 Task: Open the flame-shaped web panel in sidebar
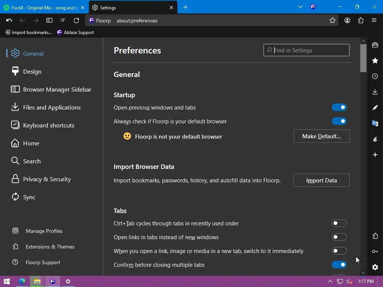(375, 139)
